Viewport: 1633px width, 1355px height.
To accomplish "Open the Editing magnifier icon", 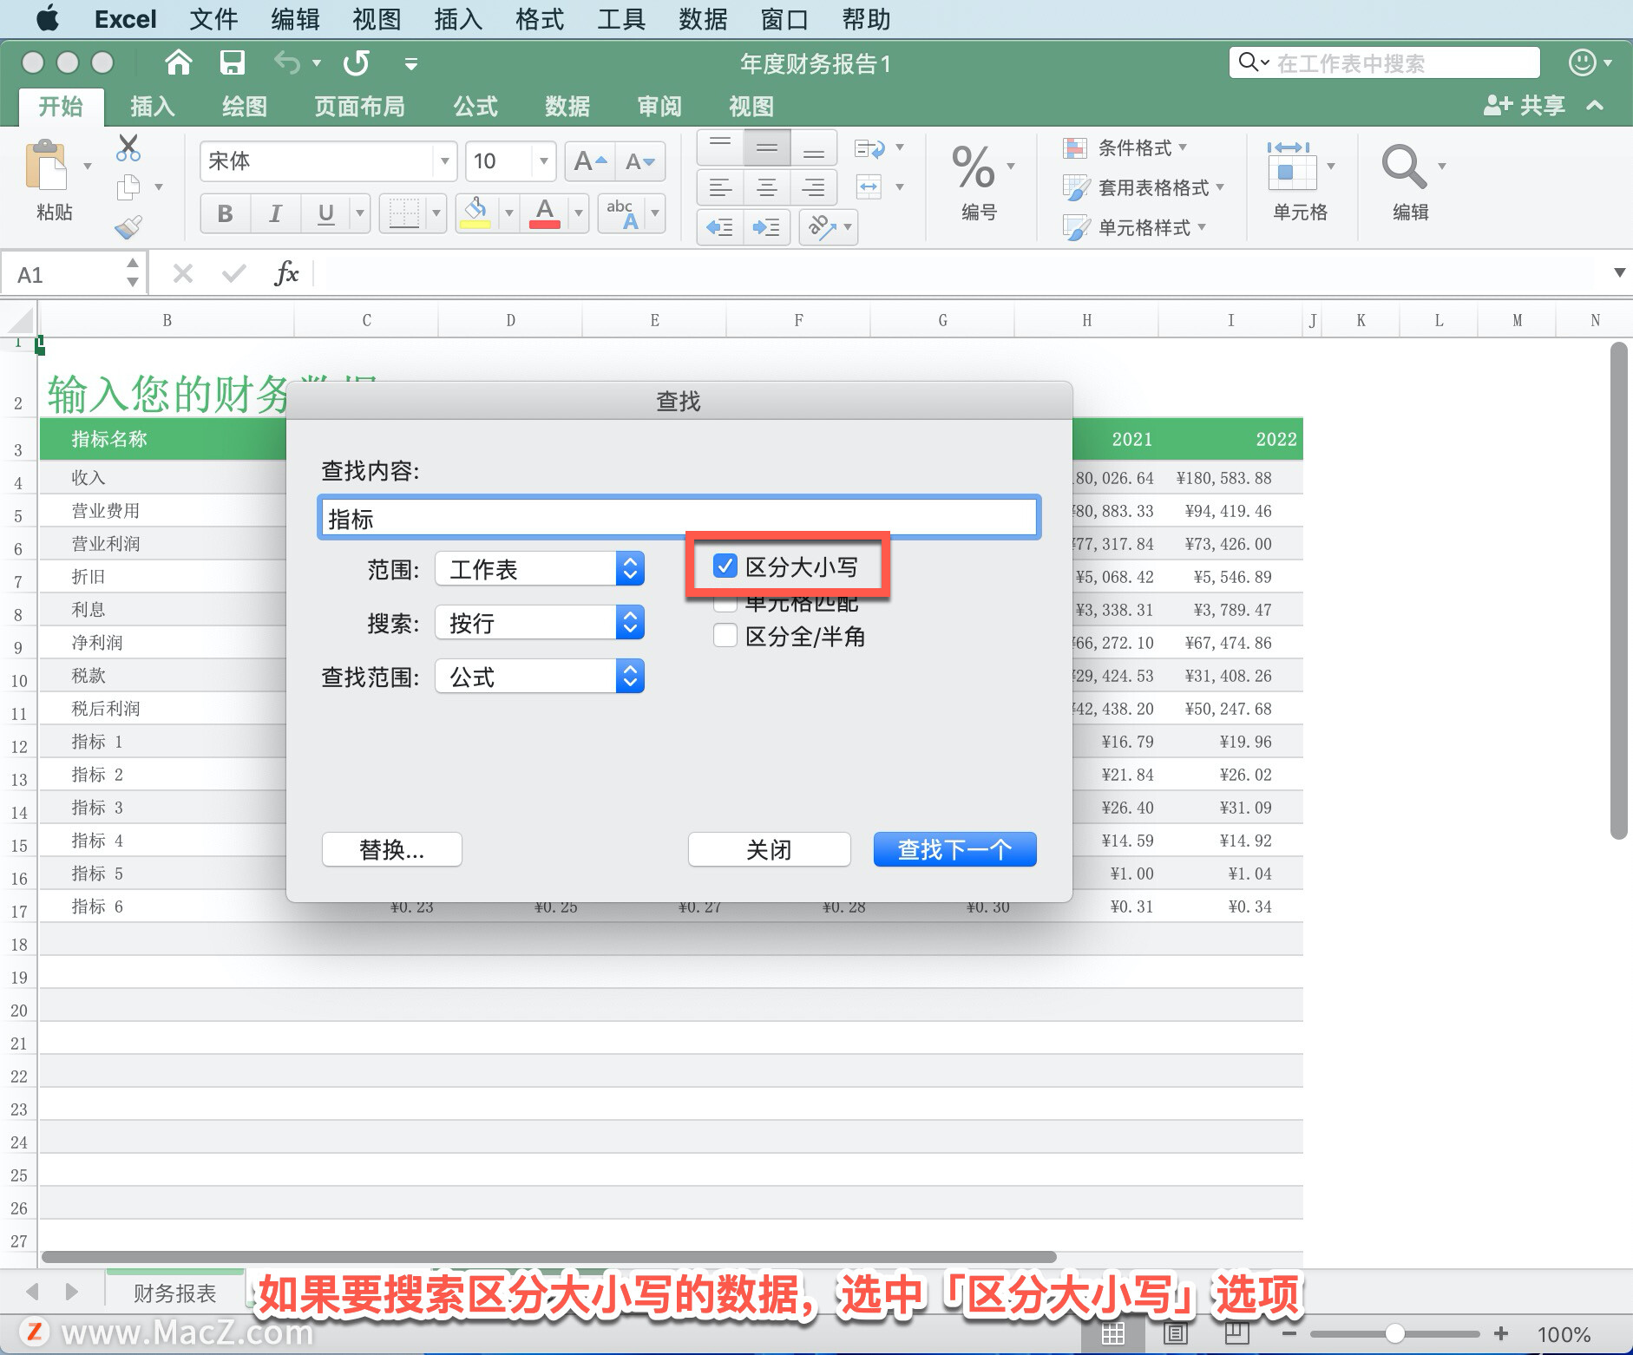I will click(1403, 166).
